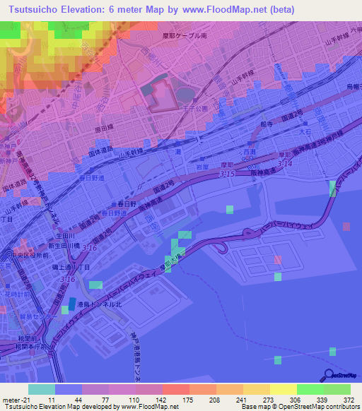Click the Tsutsuicho Elevation map title
Screen dimensions: 362x411
point(151,9)
